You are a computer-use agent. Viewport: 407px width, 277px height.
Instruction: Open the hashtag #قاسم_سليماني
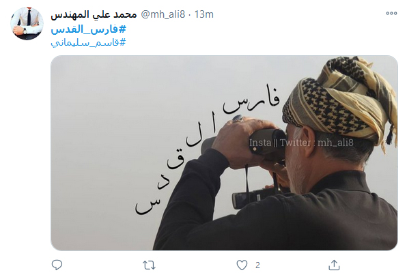tap(88, 42)
